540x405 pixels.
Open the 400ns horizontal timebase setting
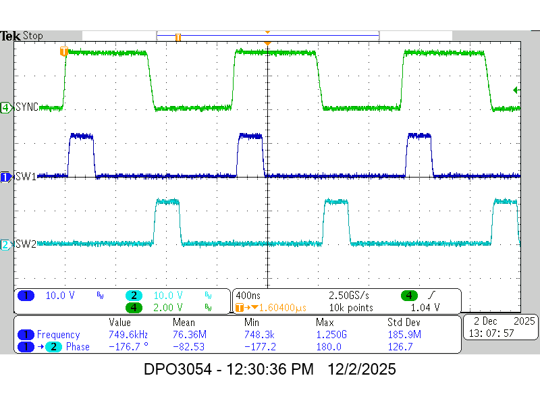[247, 295]
